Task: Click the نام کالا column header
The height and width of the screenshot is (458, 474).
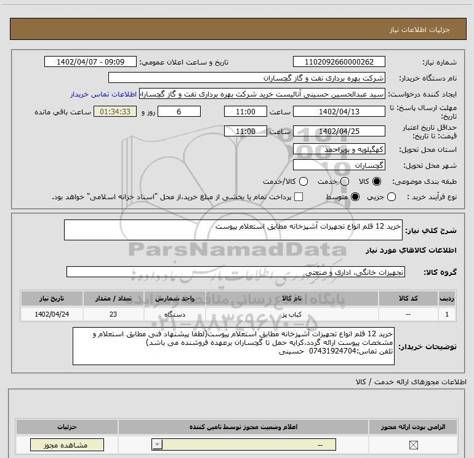Action: tap(292, 298)
